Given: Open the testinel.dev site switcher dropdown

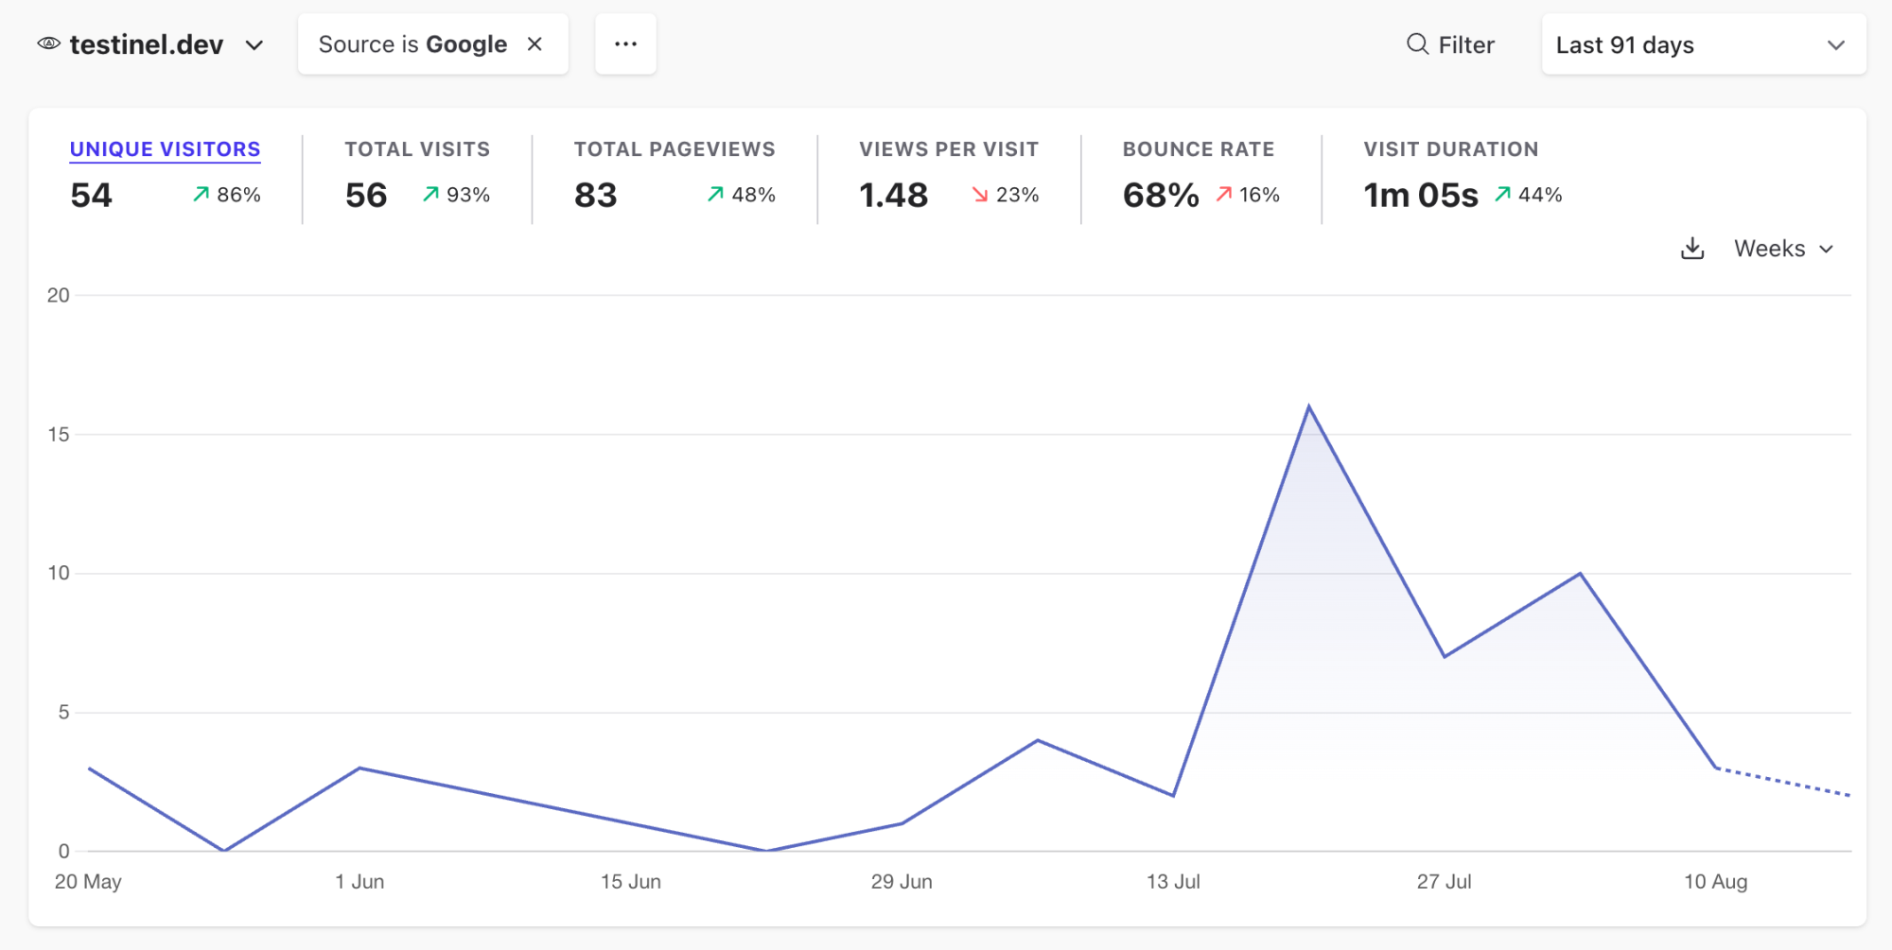Looking at the screenshot, I should pyautogui.click(x=150, y=44).
